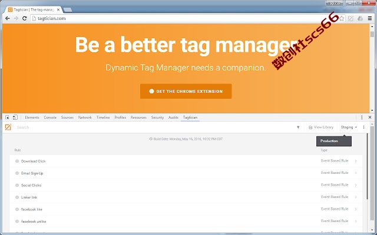
Task: Click Event Based Rule for Email Sign-Up
Action: (x=335, y=173)
